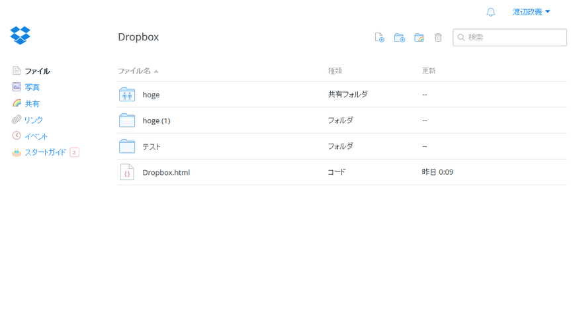
Task: Click the folder icon for hoge (1)
Action: coord(127,120)
